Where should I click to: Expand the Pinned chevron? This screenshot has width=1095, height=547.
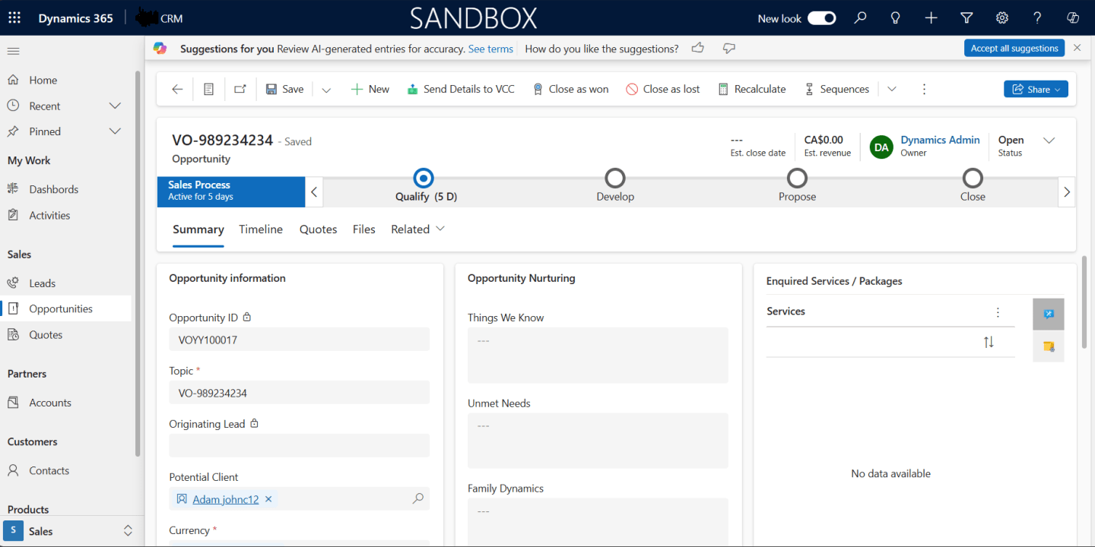115,131
